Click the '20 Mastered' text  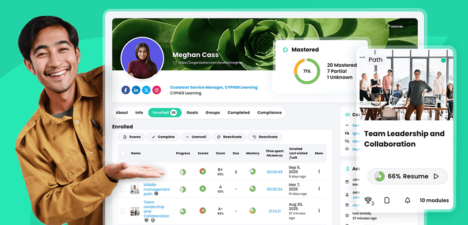[x=342, y=65]
